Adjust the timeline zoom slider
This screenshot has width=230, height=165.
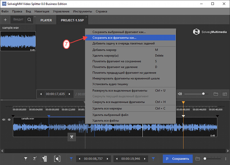pos(213,159)
